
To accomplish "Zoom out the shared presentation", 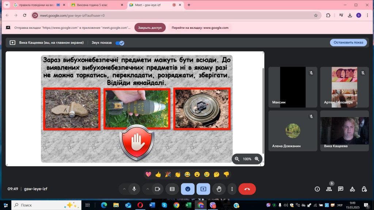I will pyautogui.click(x=237, y=159).
